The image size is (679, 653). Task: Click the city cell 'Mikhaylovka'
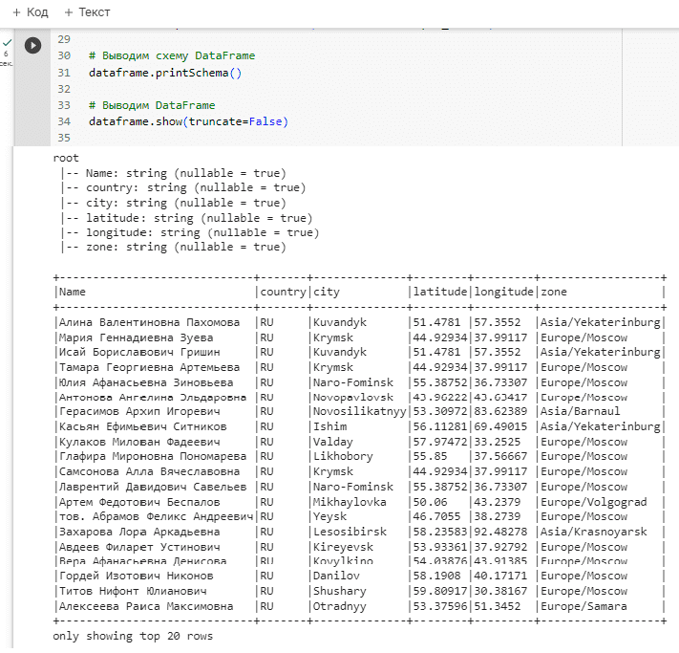click(x=350, y=502)
